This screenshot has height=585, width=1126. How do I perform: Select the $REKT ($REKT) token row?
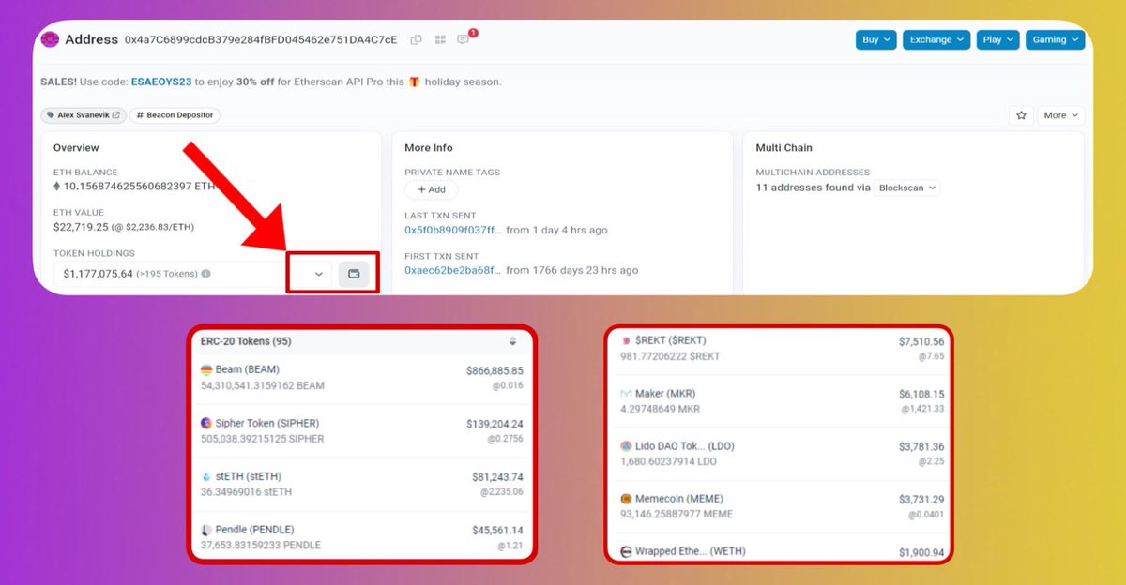780,349
